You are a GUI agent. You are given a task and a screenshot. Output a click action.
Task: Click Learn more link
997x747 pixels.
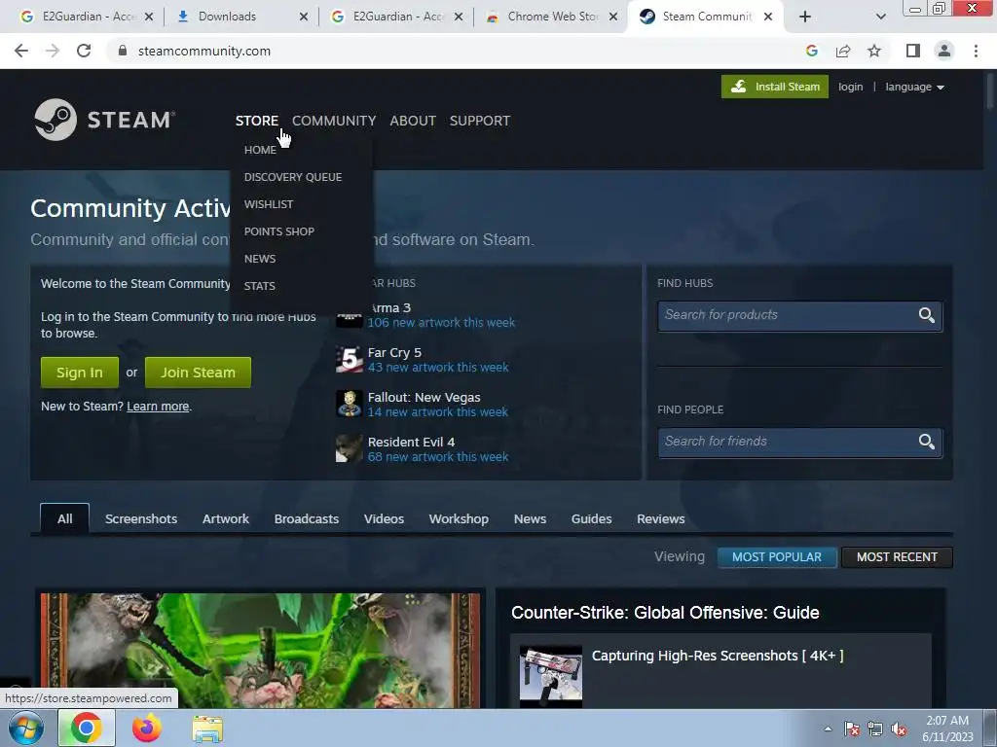pyautogui.click(x=158, y=407)
